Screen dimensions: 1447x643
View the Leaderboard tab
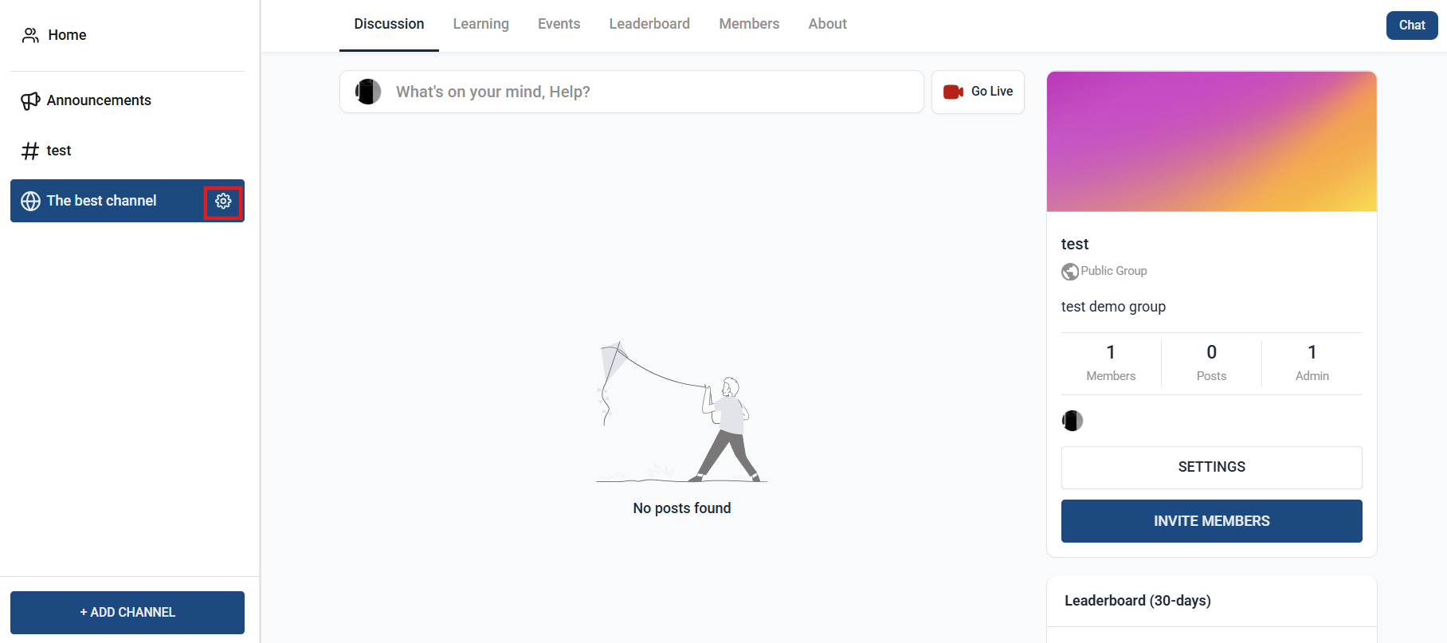649,25
